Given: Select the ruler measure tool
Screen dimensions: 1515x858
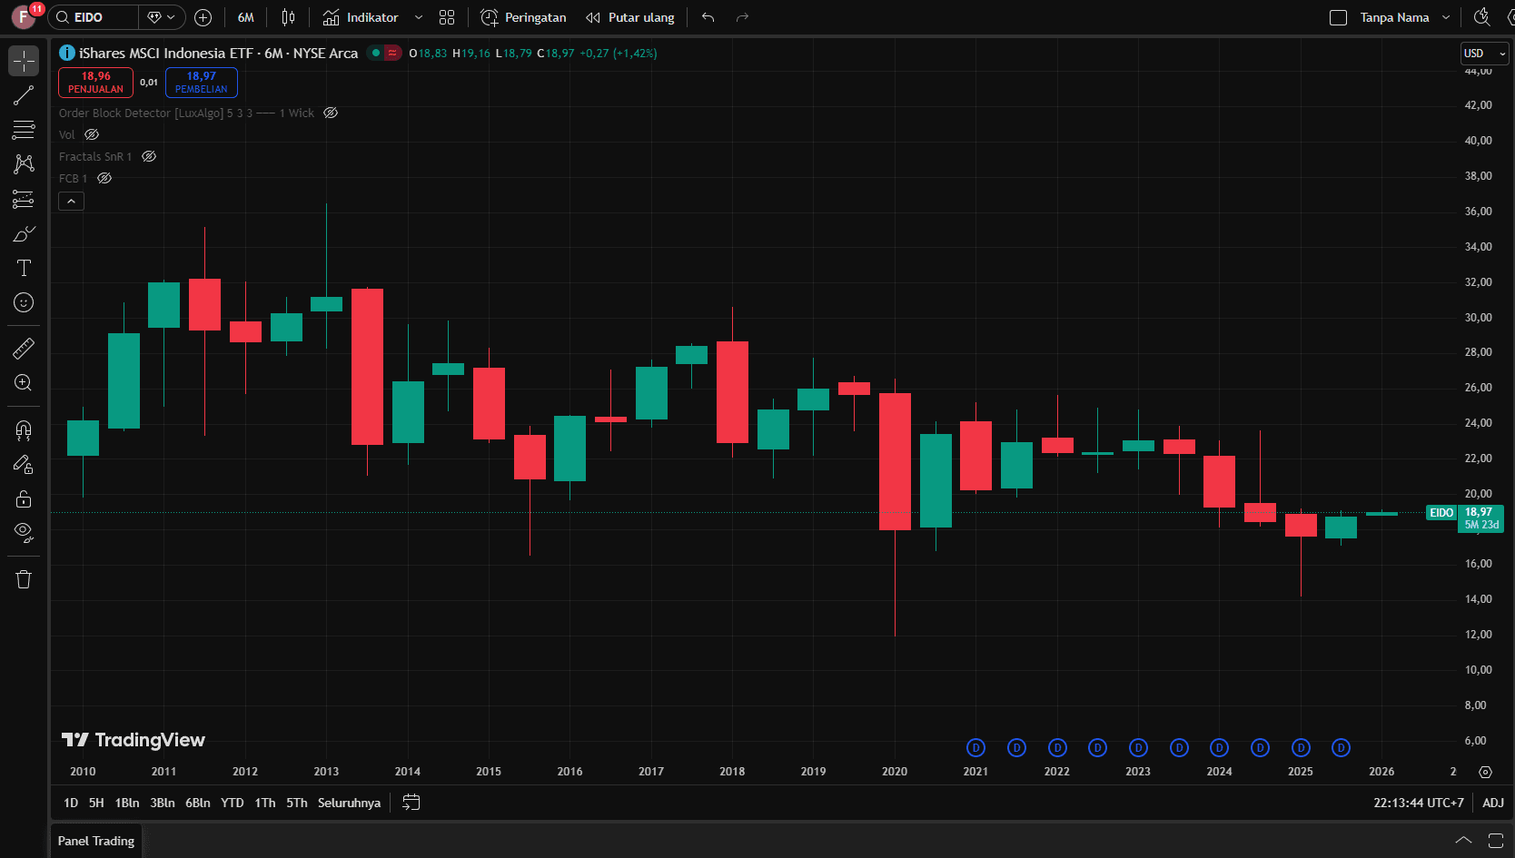Looking at the screenshot, I should [24, 348].
